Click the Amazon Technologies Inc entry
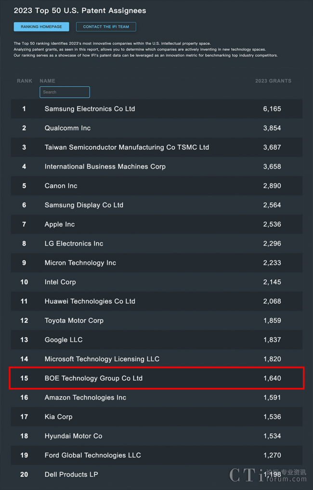The image size is (313, 490). pyautogui.click(x=85, y=398)
